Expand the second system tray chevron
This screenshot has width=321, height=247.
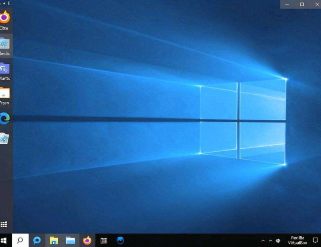271,241
